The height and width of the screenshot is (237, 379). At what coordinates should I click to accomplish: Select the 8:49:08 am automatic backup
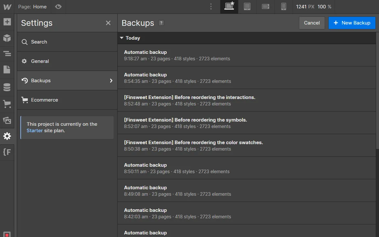click(x=247, y=191)
